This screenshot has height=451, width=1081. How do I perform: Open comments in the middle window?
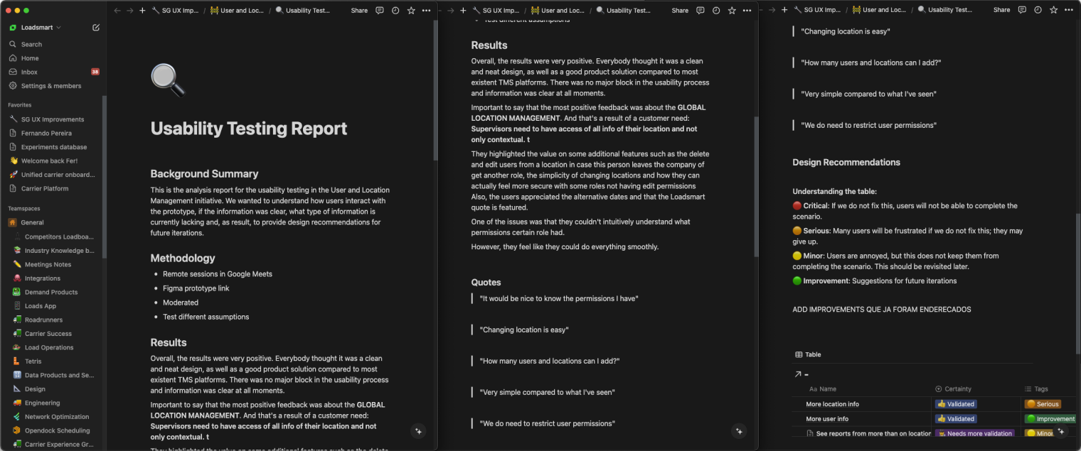tap(700, 11)
